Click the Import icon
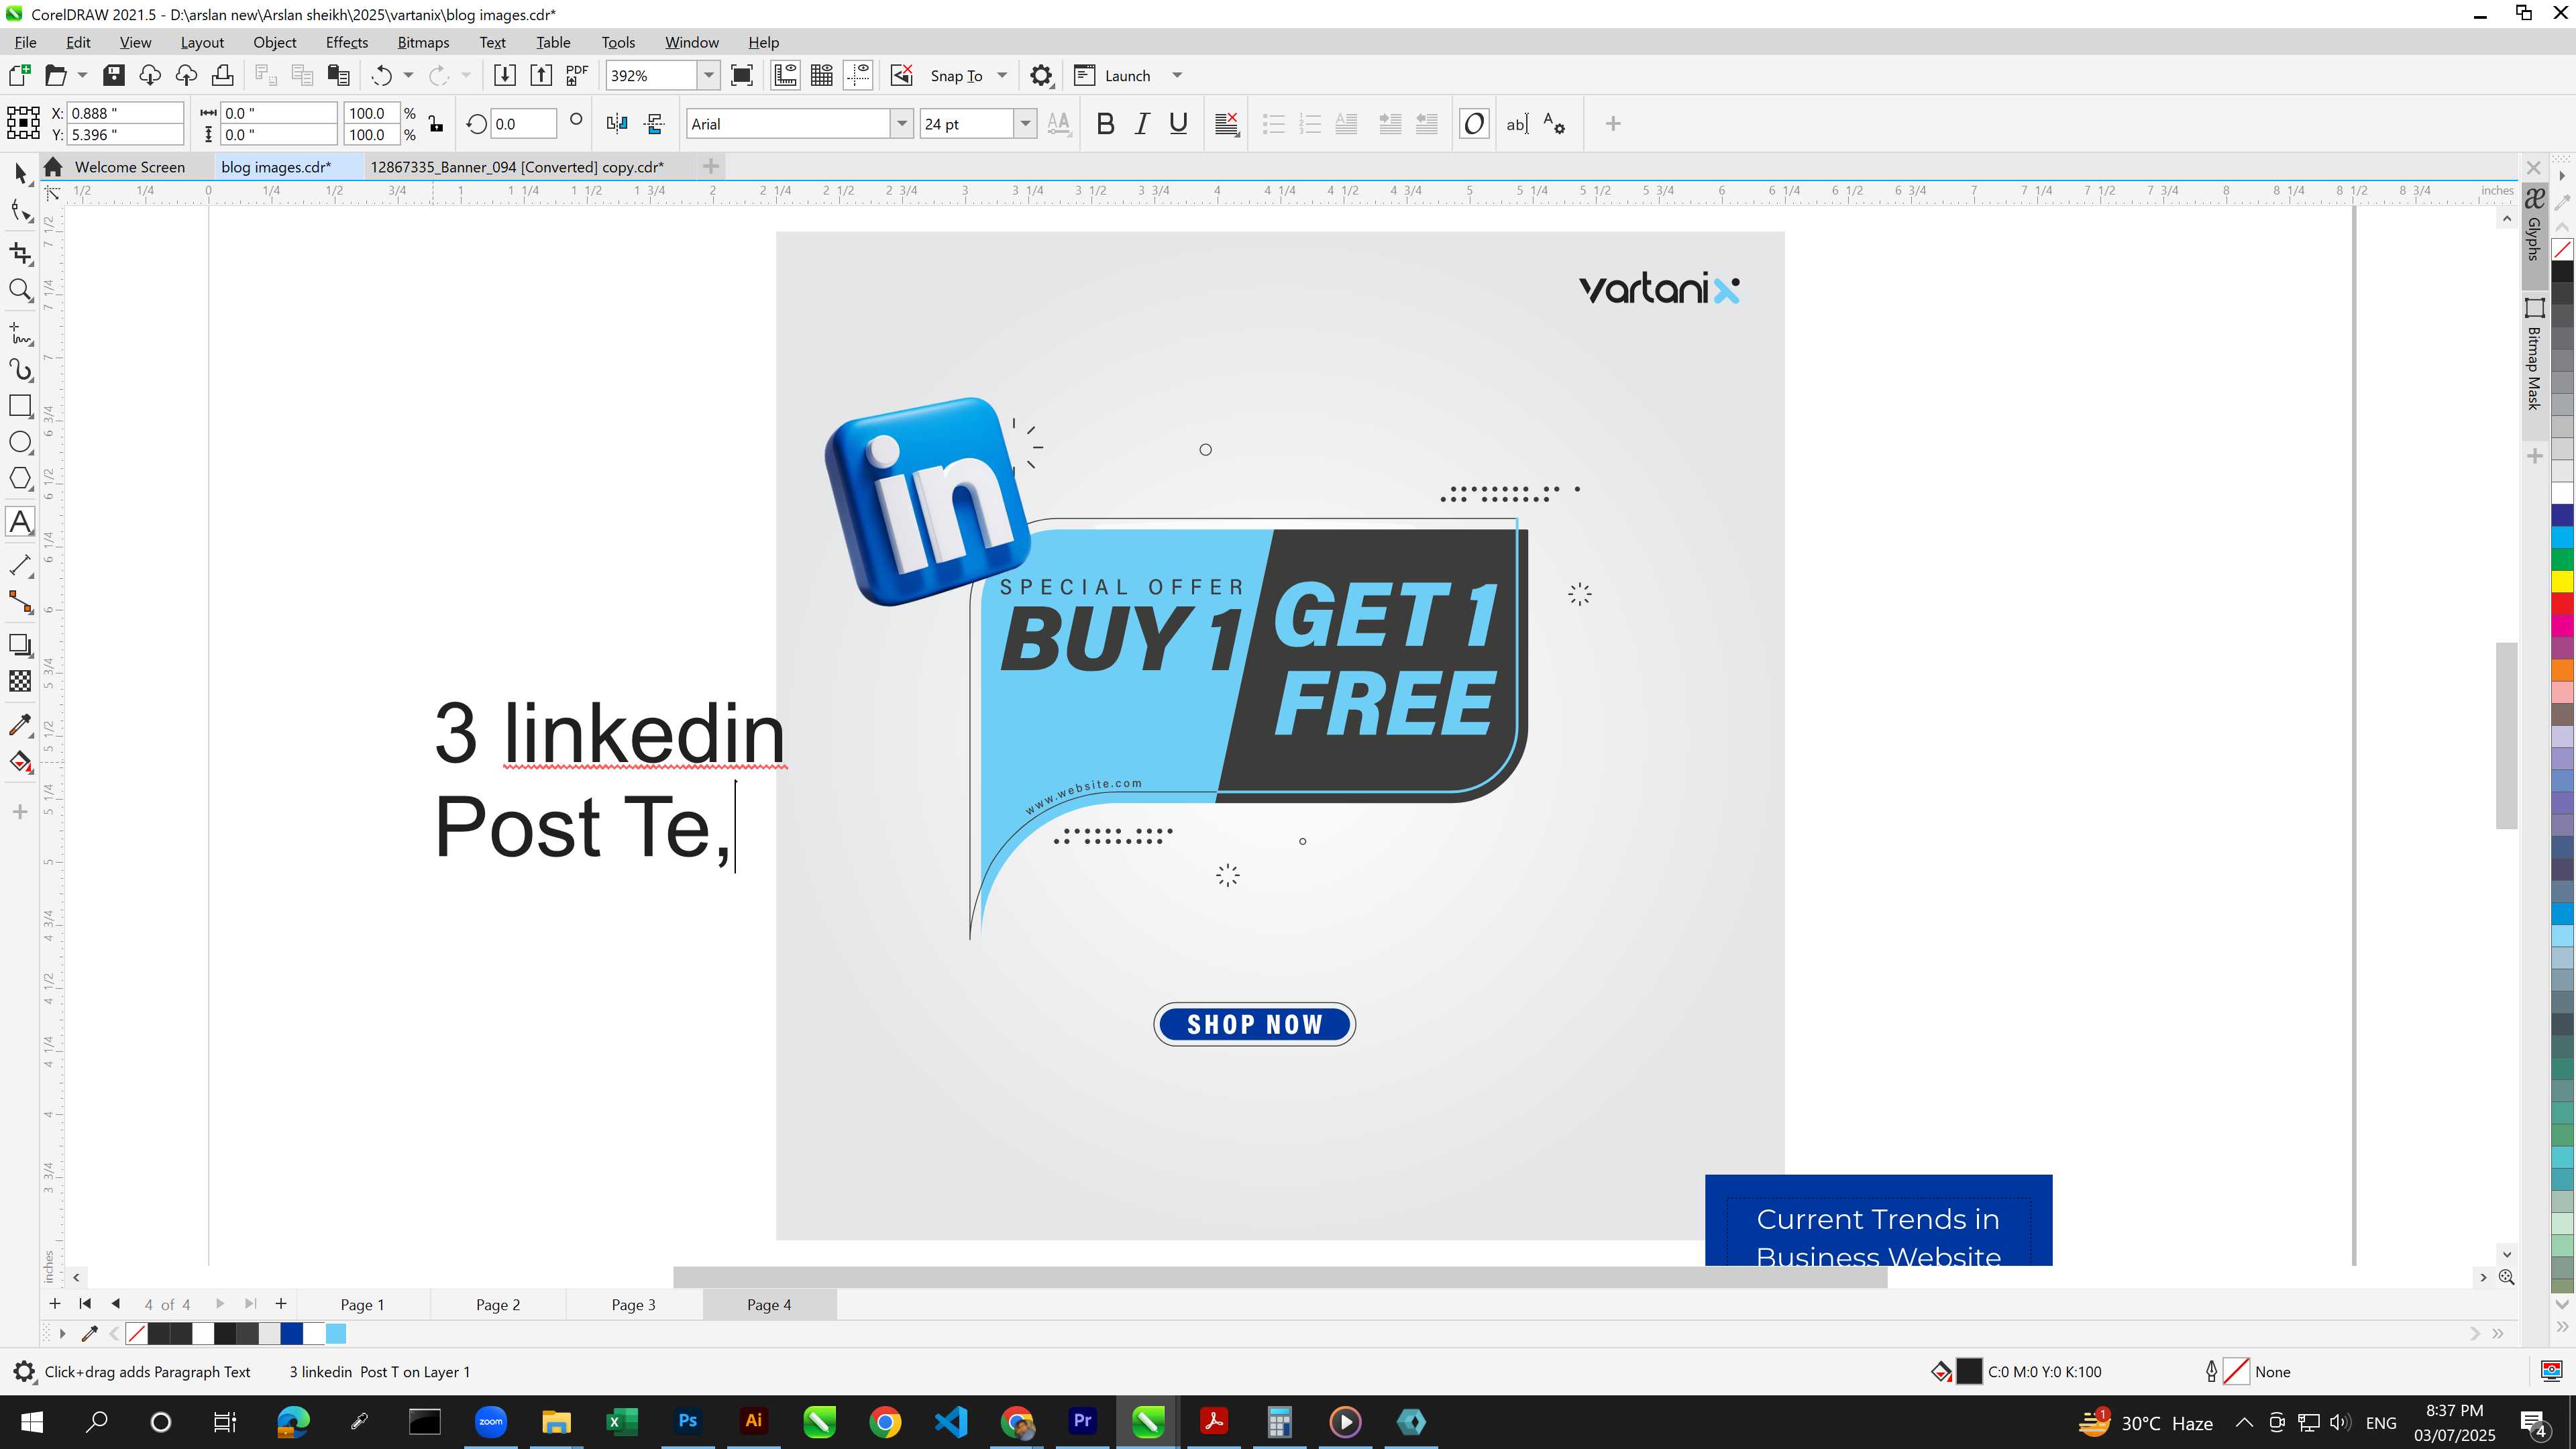This screenshot has width=2576, height=1449. point(505,76)
